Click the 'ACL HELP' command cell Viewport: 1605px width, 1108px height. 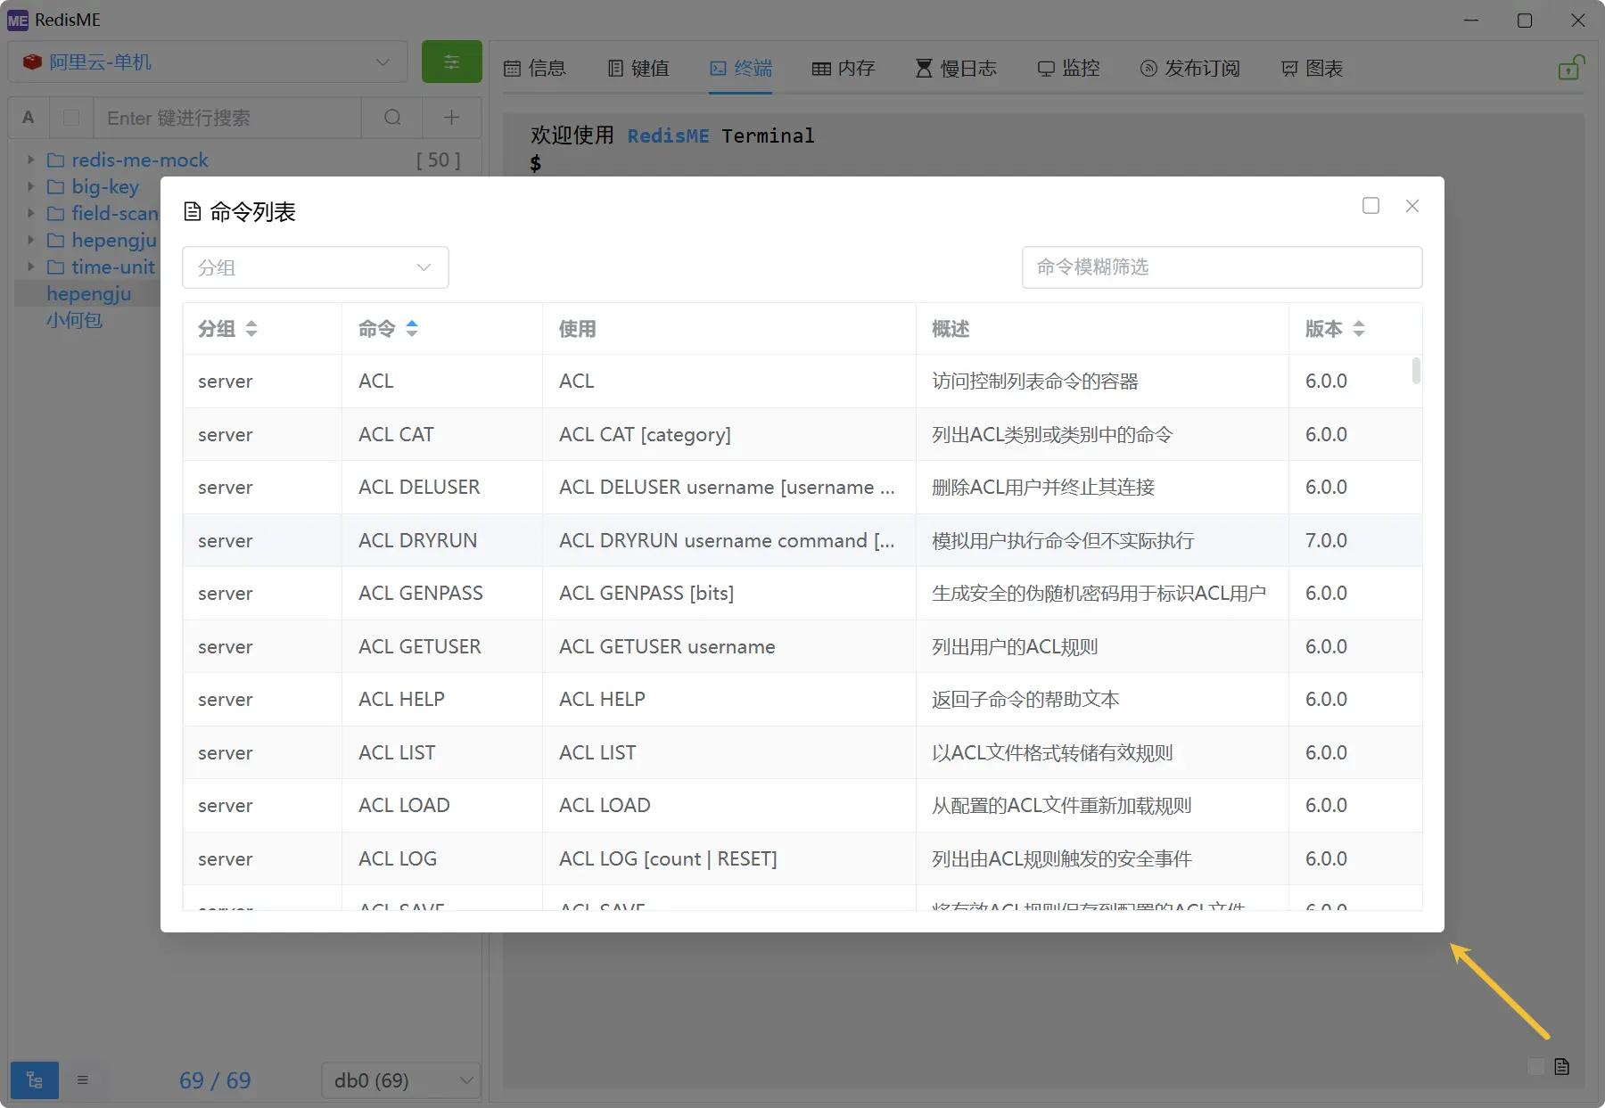point(442,699)
